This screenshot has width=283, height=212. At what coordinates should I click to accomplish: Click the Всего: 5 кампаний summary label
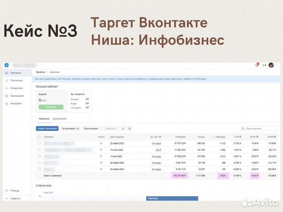pyautogui.click(x=53, y=175)
